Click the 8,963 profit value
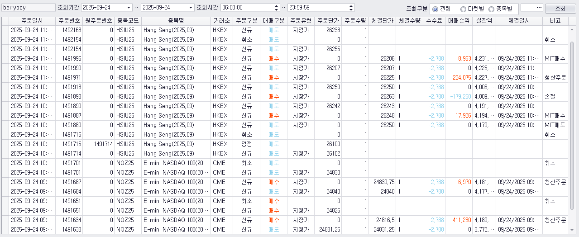 coord(459,58)
